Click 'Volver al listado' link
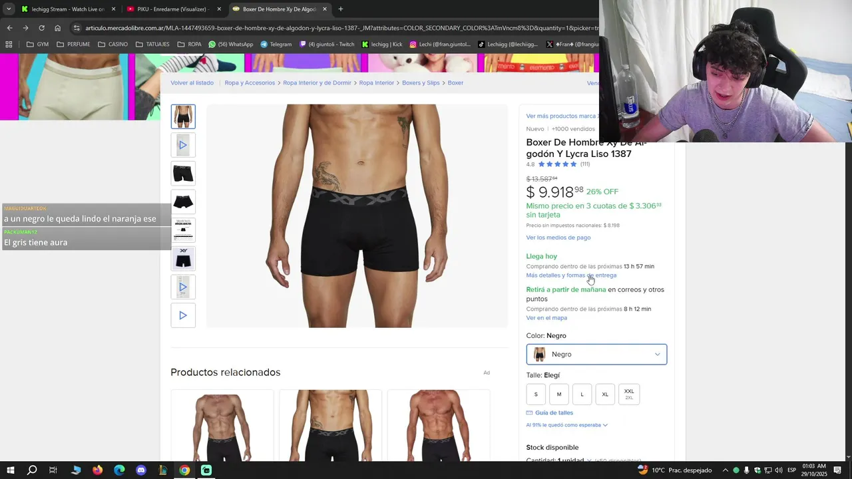The image size is (852, 479). click(x=192, y=83)
